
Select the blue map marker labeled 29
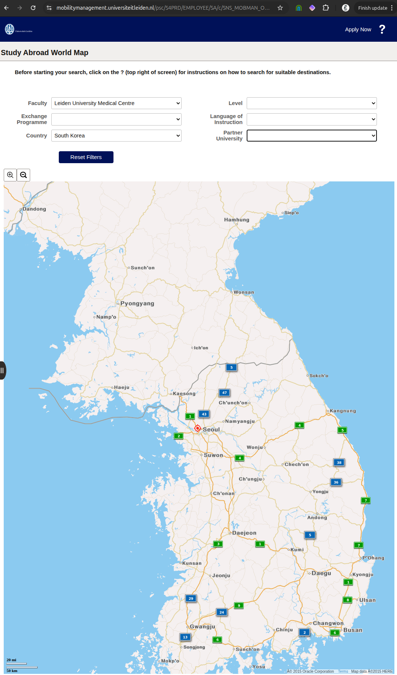[x=191, y=598]
